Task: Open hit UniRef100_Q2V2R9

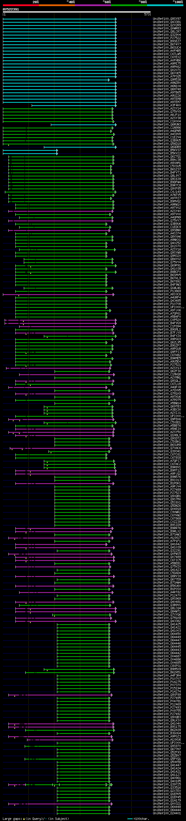Action: [x=167, y=25]
